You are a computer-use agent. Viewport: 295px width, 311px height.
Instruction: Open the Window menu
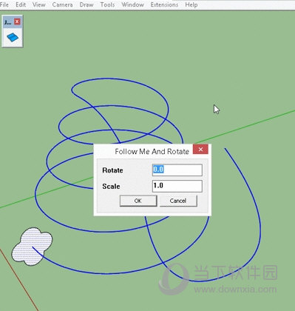132,4
